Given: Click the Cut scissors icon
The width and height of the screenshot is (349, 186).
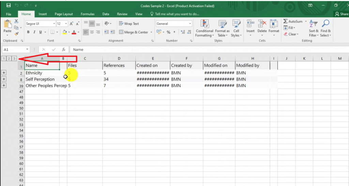Looking at the screenshot, I should click(x=16, y=21).
